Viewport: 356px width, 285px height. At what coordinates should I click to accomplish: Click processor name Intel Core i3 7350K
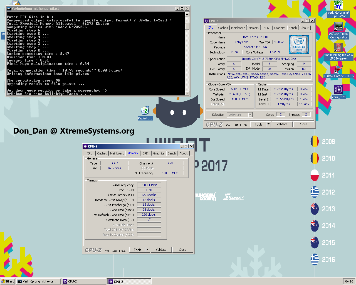[256, 37]
